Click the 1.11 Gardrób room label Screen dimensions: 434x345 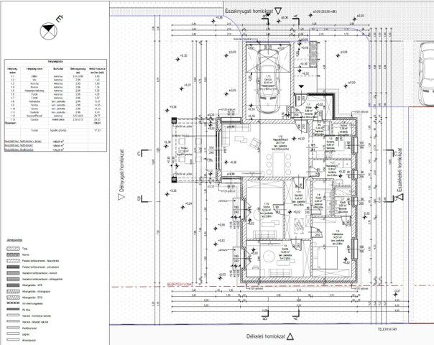(x=298, y=198)
